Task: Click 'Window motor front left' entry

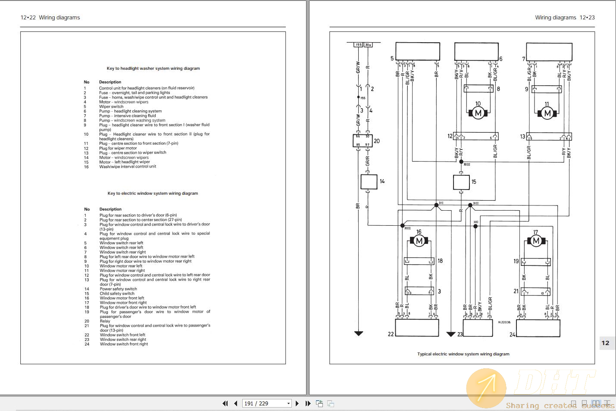Action: coord(122,298)
